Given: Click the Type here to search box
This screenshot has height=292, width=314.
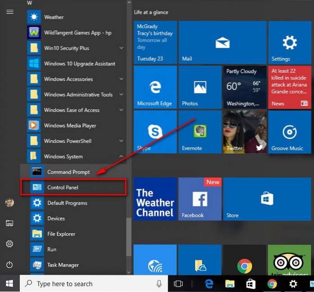Looking at the screenshot, I should click(x=90, y=283).
